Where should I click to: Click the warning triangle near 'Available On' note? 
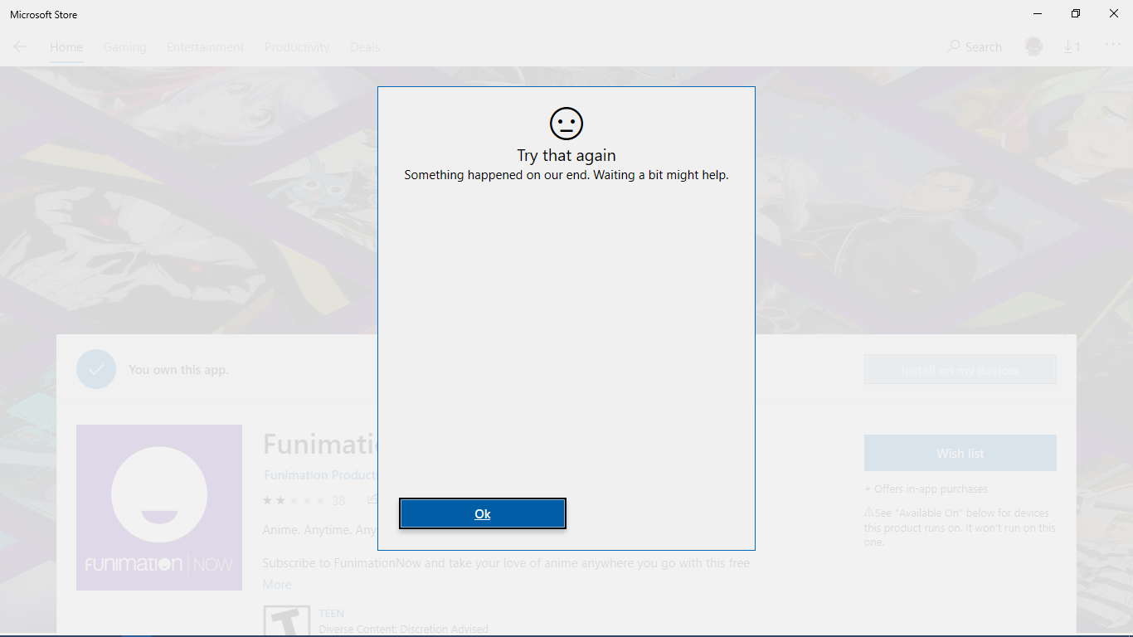click(x=869, y=512)
